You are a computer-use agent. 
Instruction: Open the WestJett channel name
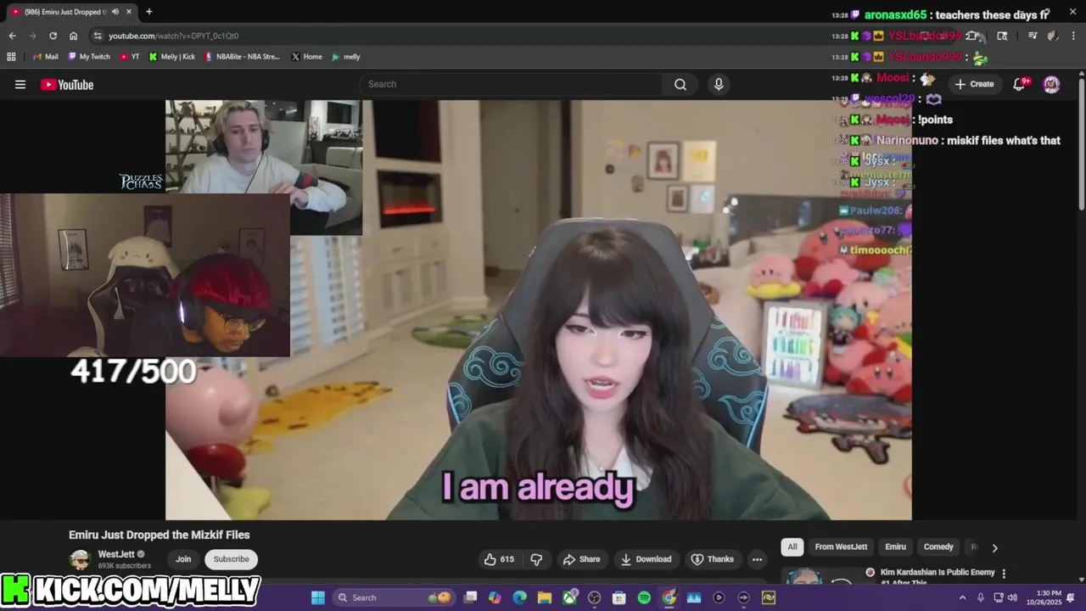click(x=116, y=554)
